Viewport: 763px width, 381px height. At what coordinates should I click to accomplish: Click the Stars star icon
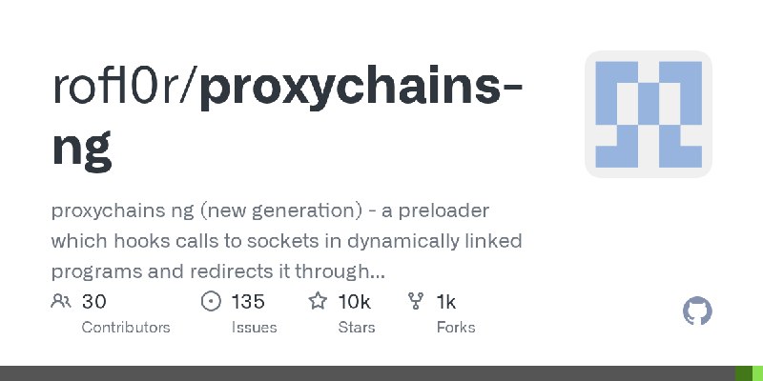click(x=318, y=302)
